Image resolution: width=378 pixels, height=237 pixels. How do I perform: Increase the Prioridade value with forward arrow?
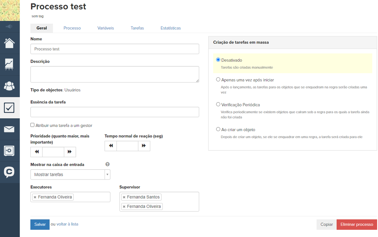(x=70, y=152)
